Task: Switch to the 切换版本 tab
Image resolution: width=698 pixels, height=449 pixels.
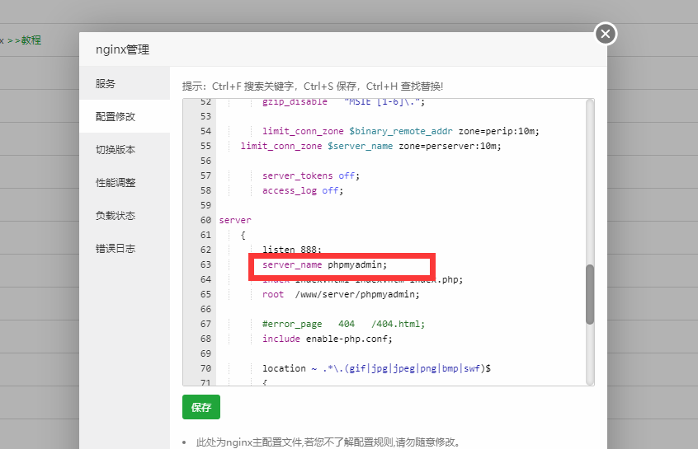Action: coord(125,149)
